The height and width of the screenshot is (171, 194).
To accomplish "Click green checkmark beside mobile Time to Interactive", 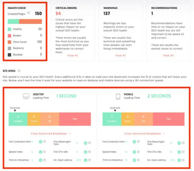I will [x=134, y=160].
